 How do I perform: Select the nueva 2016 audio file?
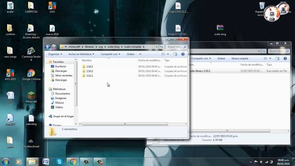pos(52,30)
